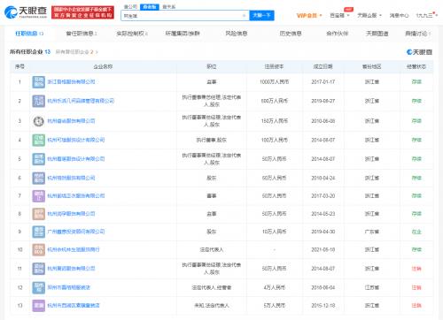Click the 成立日期 column header
The height and width of the screenshot is (320, 443).
323,67
